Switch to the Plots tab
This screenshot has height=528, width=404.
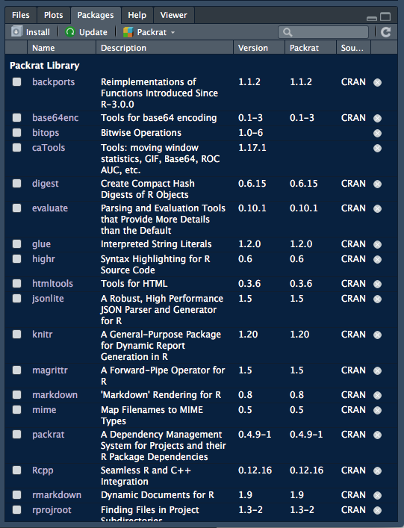tap(53, 15)
